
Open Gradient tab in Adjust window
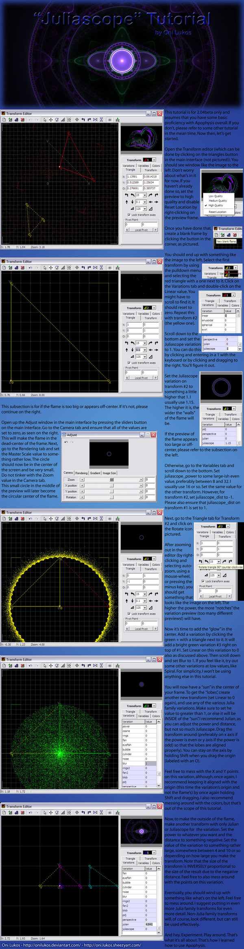pyautogui.click(x=95, y=473)
